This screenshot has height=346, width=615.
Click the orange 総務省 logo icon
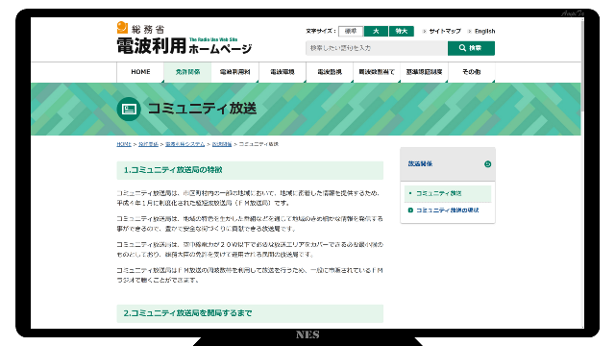click(122, 28)
